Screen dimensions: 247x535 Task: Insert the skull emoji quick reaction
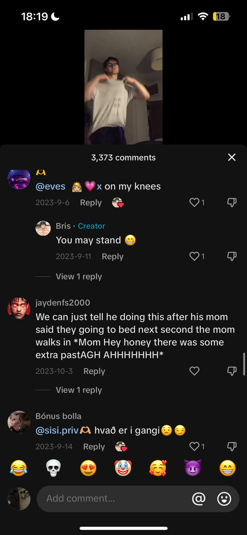tap(53, 468)
